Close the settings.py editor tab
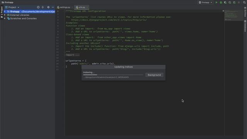247x139 pixels. [x=72, y=7]
